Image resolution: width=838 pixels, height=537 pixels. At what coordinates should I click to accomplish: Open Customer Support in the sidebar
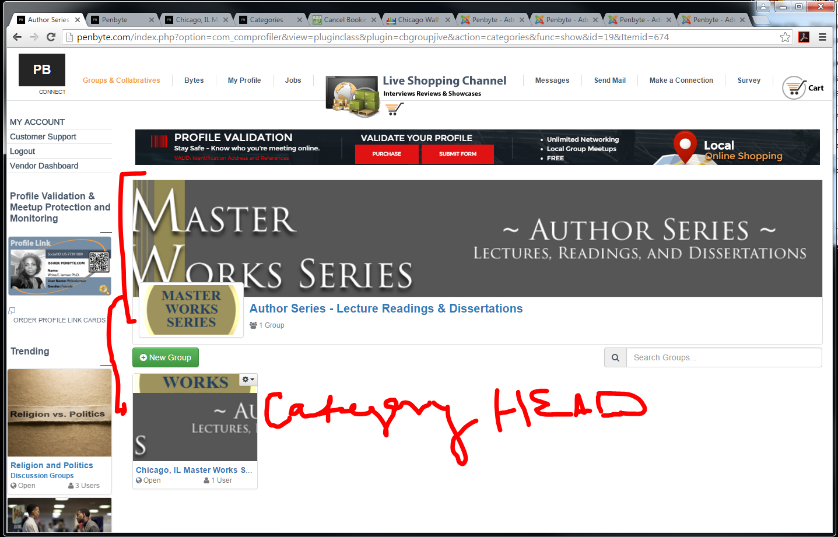pyautogui.click(x=43, y=136)
